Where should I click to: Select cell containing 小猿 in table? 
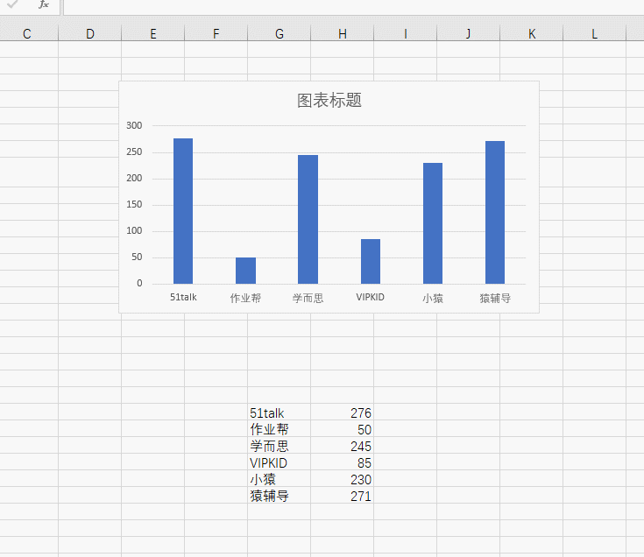pyautogui.click(x=280, y=479)
